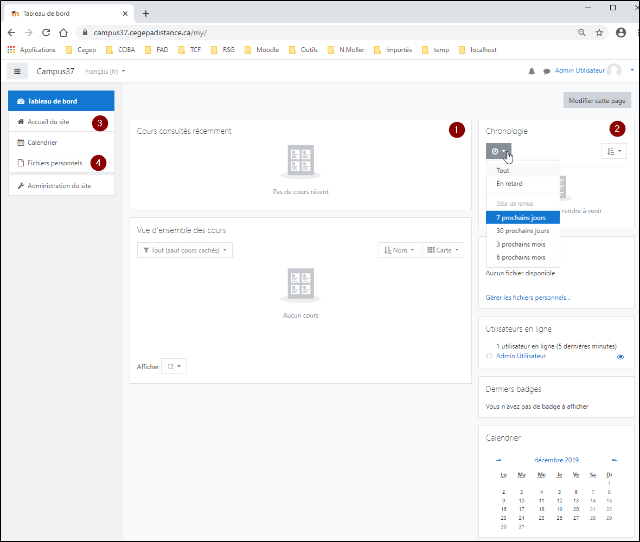The image size is (640, 542).
Task: Toggle online visibility eye icon
Action: click(x=620, y=357)
